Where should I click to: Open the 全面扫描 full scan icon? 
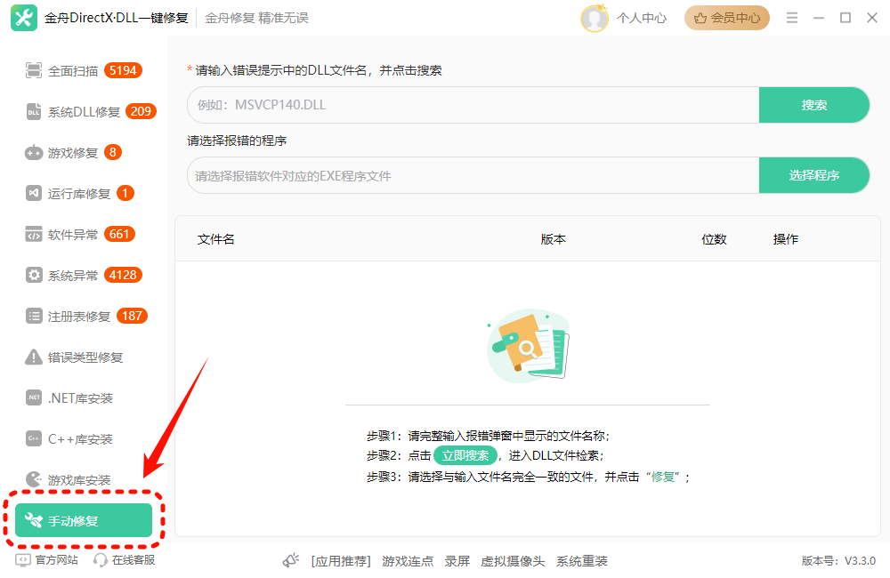(34, 70)
